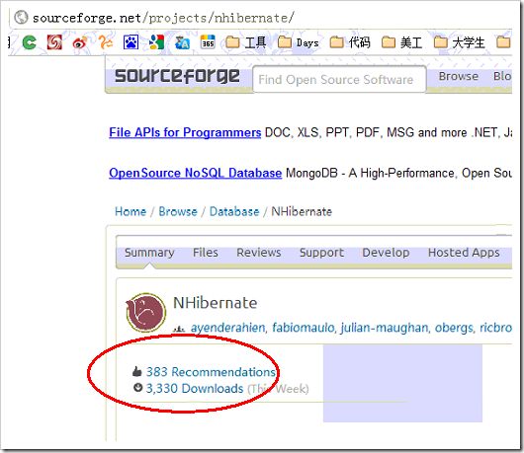Open the Weibo eye bookmark icon
The image size is (524, 453).
coord(80,42)
